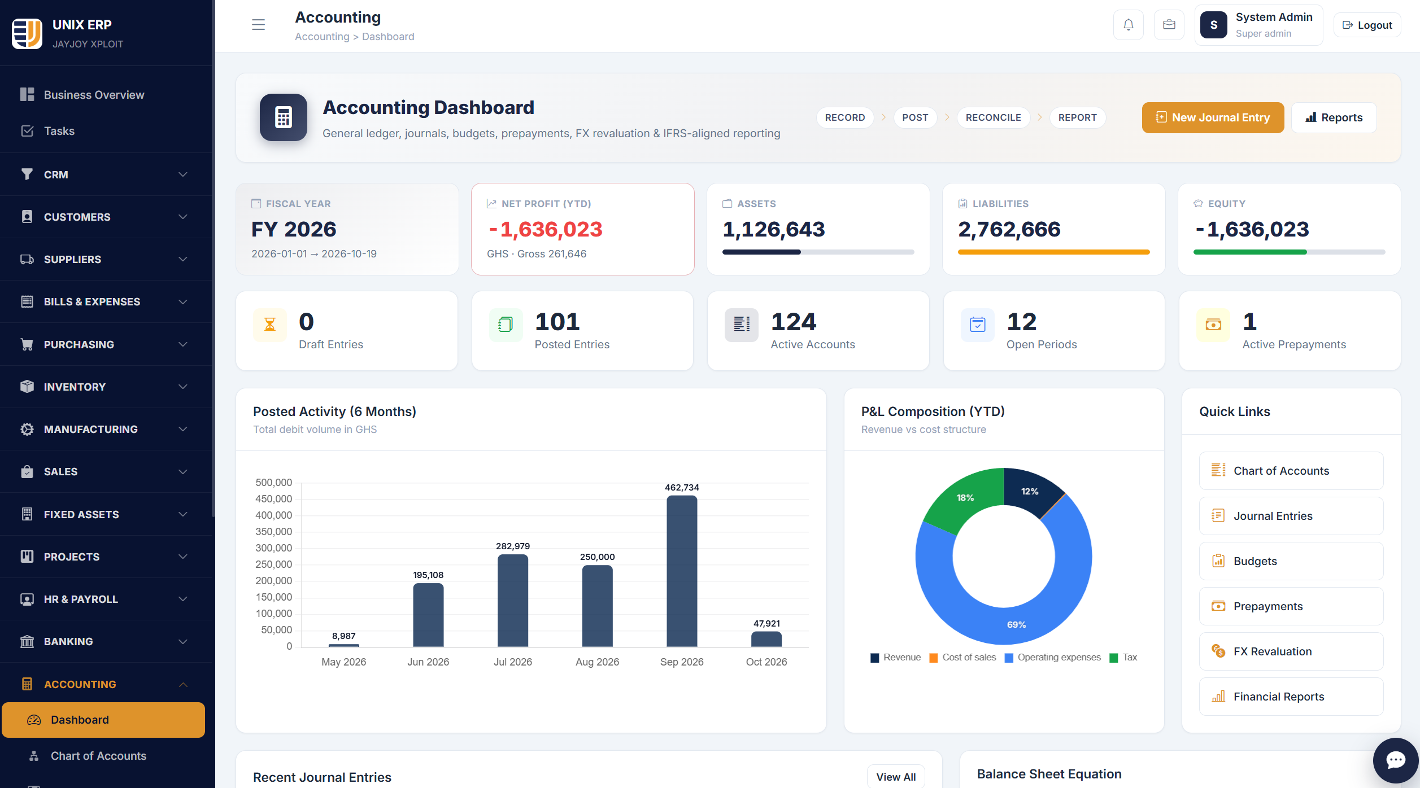The image size is (1420, 788).
Task: Click the Posted Entries journal icon
Action: [506, 325]
